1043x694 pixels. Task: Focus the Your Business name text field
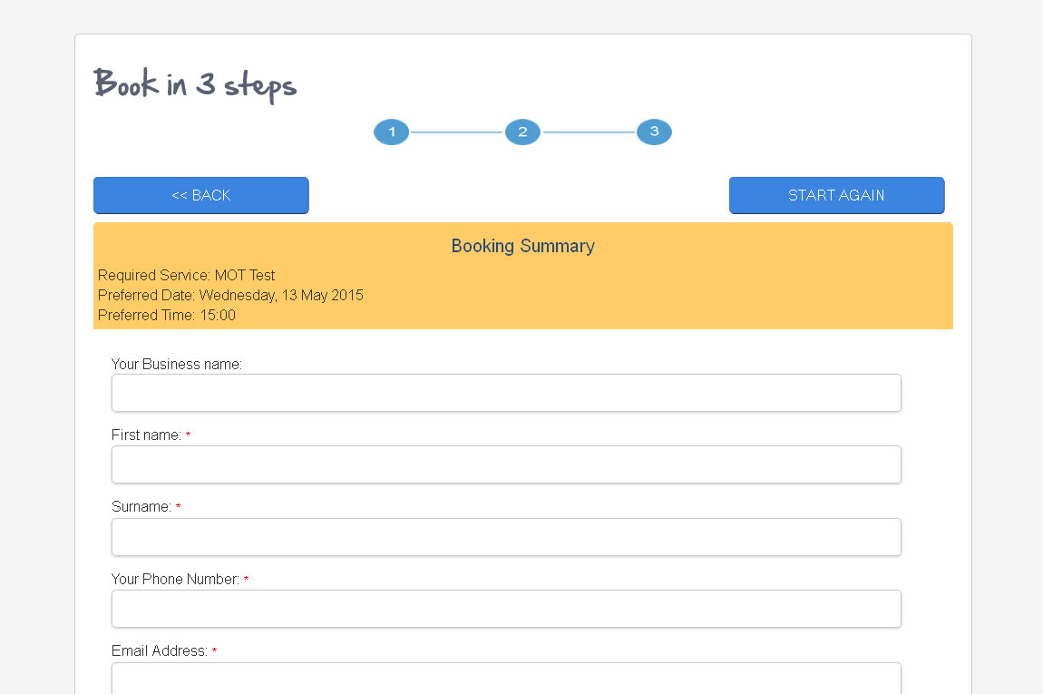pyautogui.click(x=506, y=393)
